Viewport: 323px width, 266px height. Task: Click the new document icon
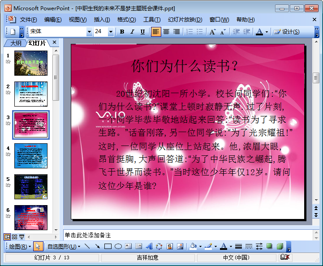pyautogui.click(x=13, y=32)
